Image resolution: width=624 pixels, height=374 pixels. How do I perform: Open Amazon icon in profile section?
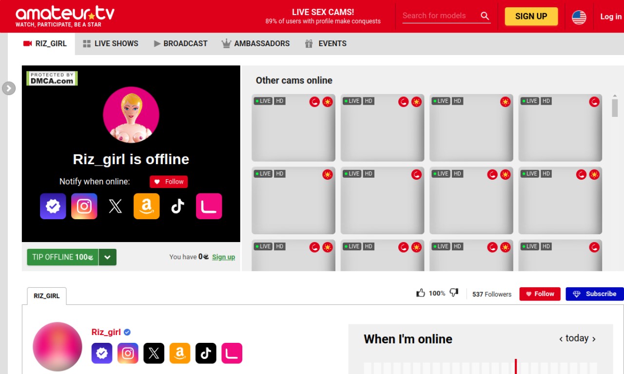[x=180, y=354]
